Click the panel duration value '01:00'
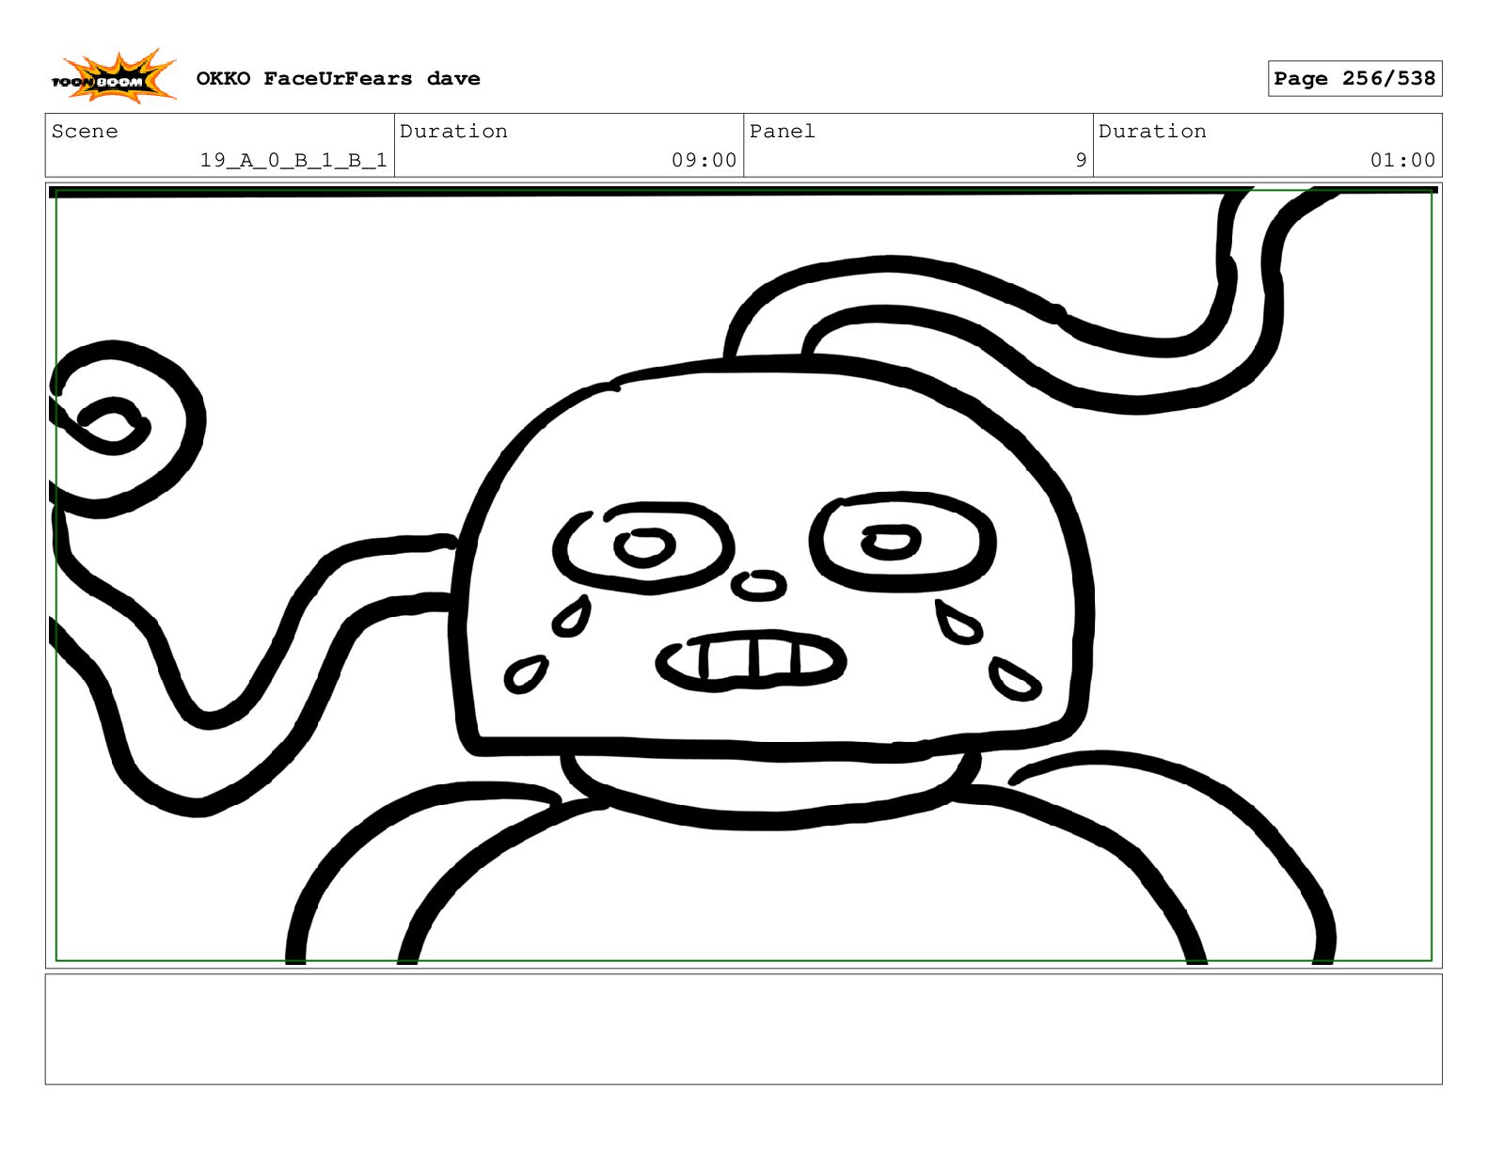 click(x=1402, y=161)
